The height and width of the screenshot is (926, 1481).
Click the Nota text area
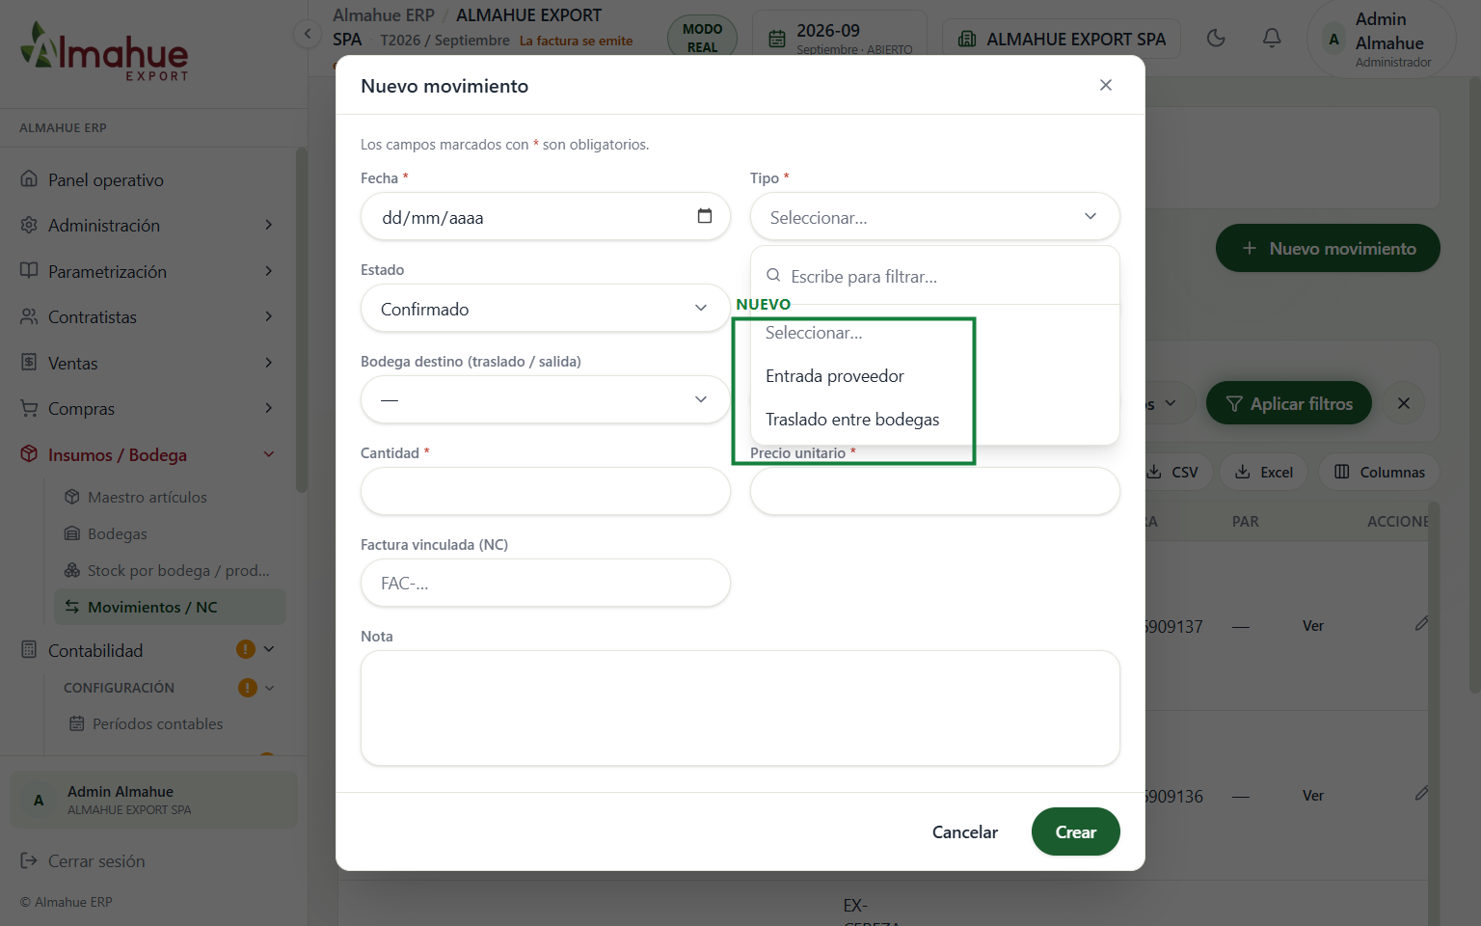pyautogui.click(x=740, y=708)
